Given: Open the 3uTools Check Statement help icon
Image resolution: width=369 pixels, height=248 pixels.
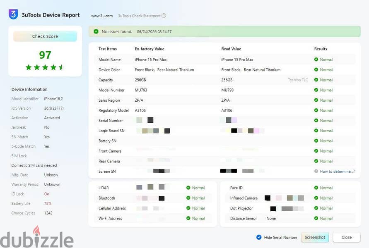Looking at the screenshot, I should (164, 16).
